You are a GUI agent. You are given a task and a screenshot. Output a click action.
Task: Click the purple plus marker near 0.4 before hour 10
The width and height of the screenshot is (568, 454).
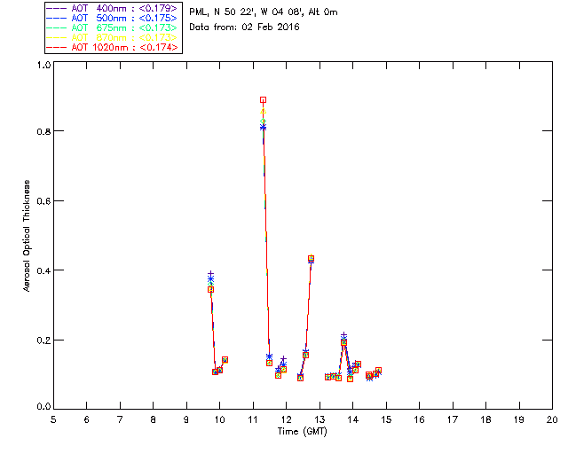coord(211,274)
